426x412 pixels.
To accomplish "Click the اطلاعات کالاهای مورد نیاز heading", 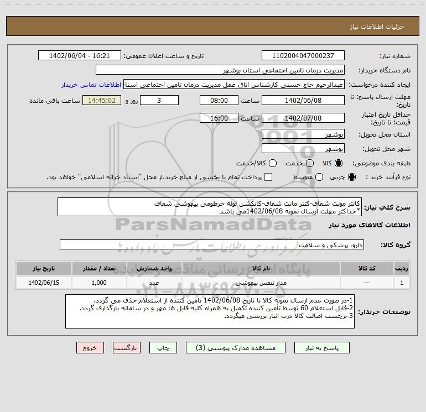I will coord(370,225).
